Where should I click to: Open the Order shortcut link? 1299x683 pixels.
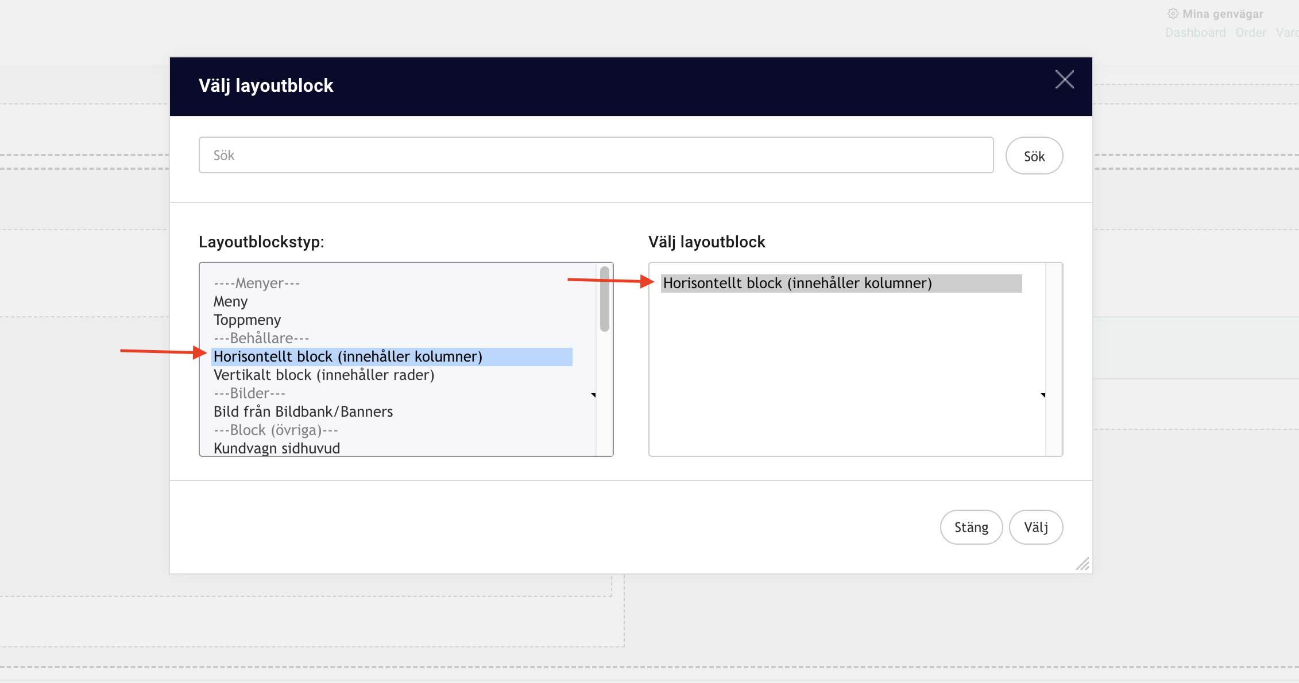pos(1251,33)
